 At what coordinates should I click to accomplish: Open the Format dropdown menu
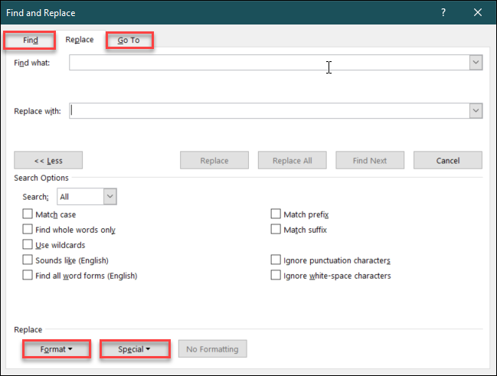(x=57, y=349)
